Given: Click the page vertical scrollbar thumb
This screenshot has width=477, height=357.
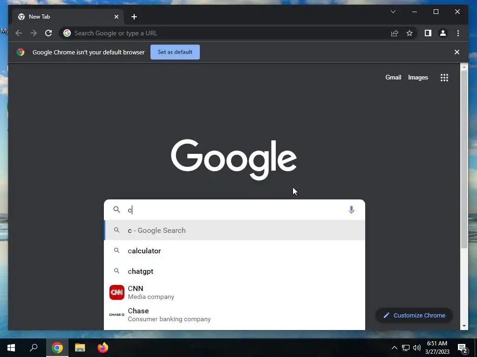Looking at the screenshot, I should 464,159.
